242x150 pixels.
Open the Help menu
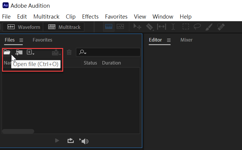186,17
